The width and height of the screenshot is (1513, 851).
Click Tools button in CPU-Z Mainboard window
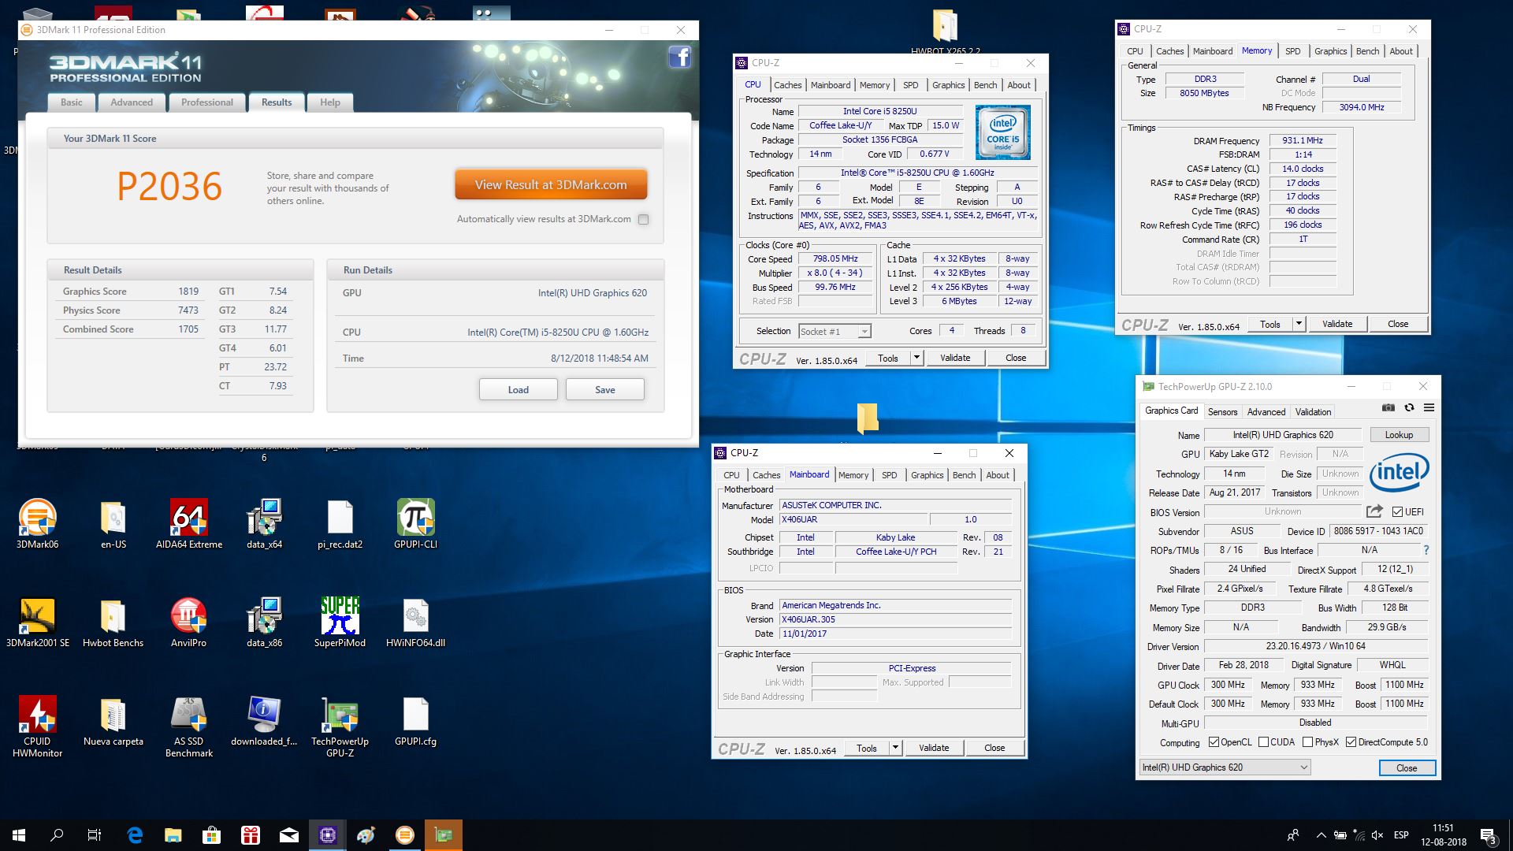[x=867, y=748]
